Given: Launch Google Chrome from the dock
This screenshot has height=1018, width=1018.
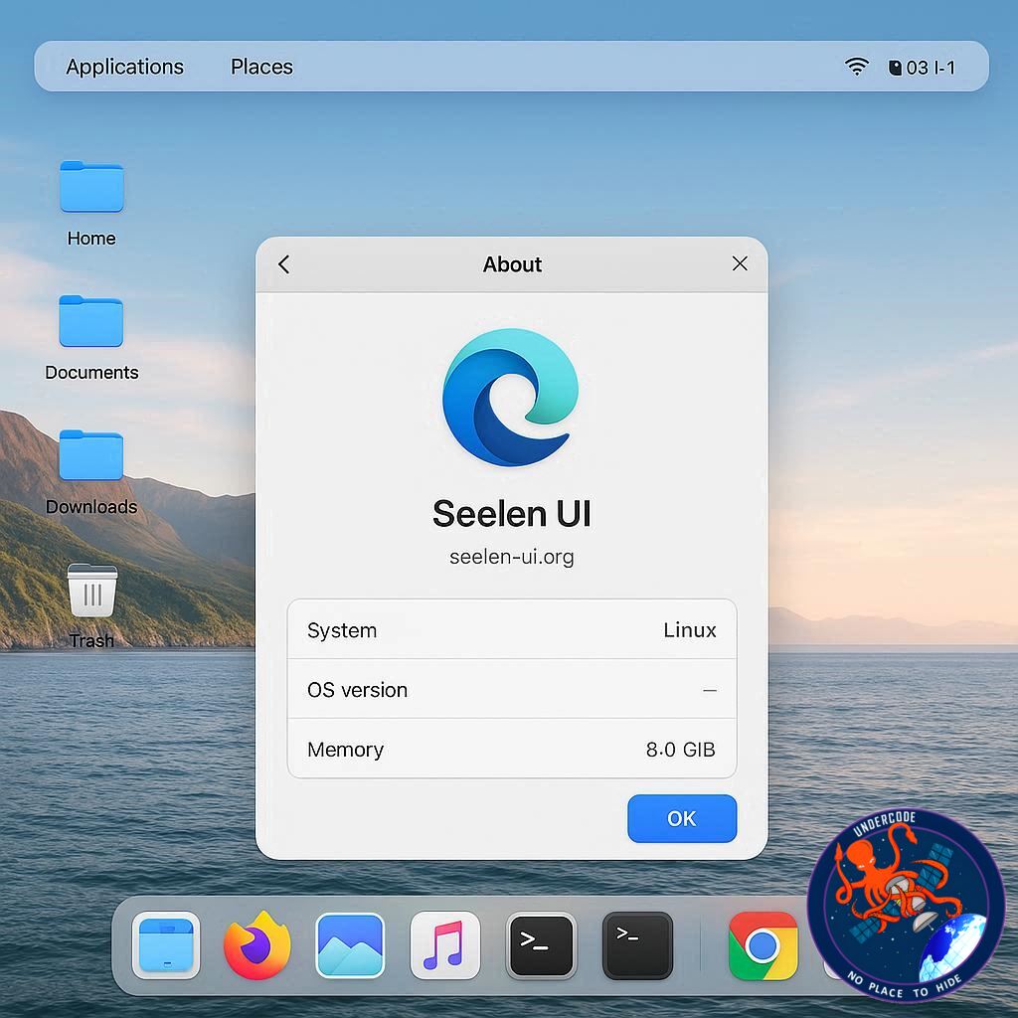Looking at the screenshot, I should (763, 946).
